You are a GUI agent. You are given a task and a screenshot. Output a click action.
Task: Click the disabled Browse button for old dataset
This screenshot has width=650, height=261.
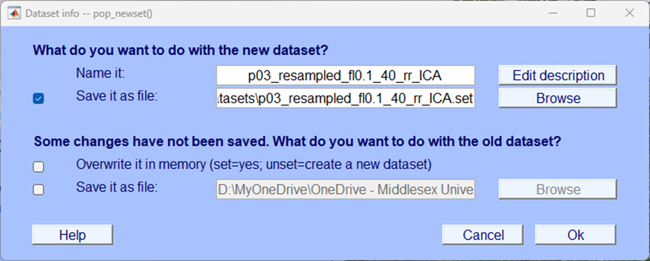(x=558, y=190)
